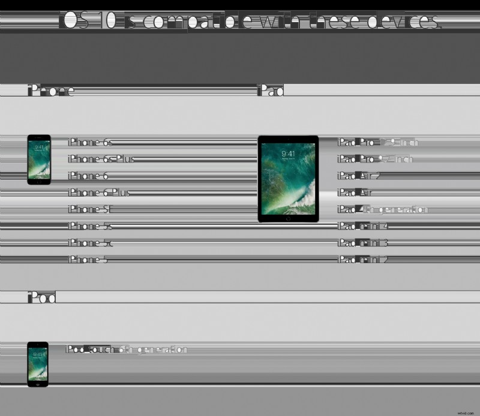The height and width of the screenshot is (416, 480).
Task: Choose the iPad Pro 9.7-inch entry
Action: 376,159
